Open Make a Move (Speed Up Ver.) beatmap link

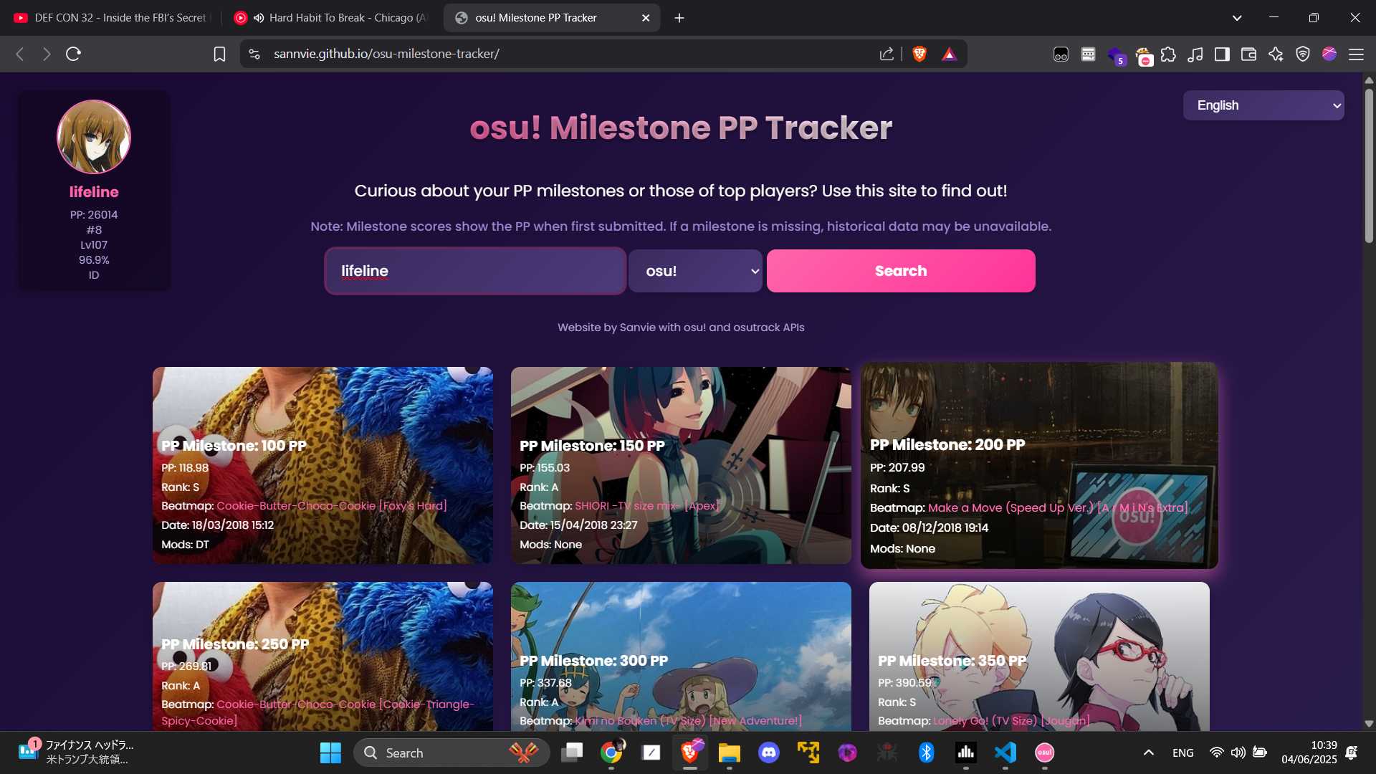click(1058, 508)
